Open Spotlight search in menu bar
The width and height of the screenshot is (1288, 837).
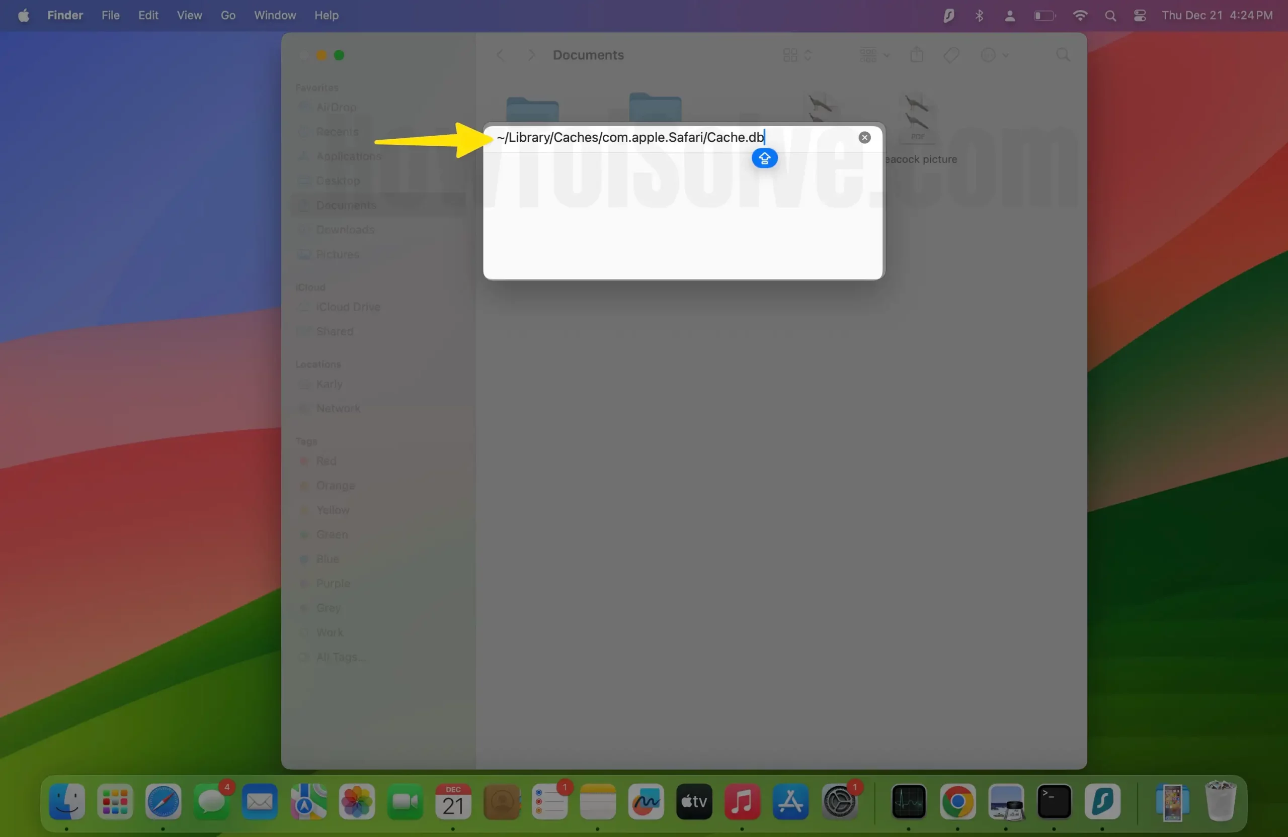coord(1110,16)
